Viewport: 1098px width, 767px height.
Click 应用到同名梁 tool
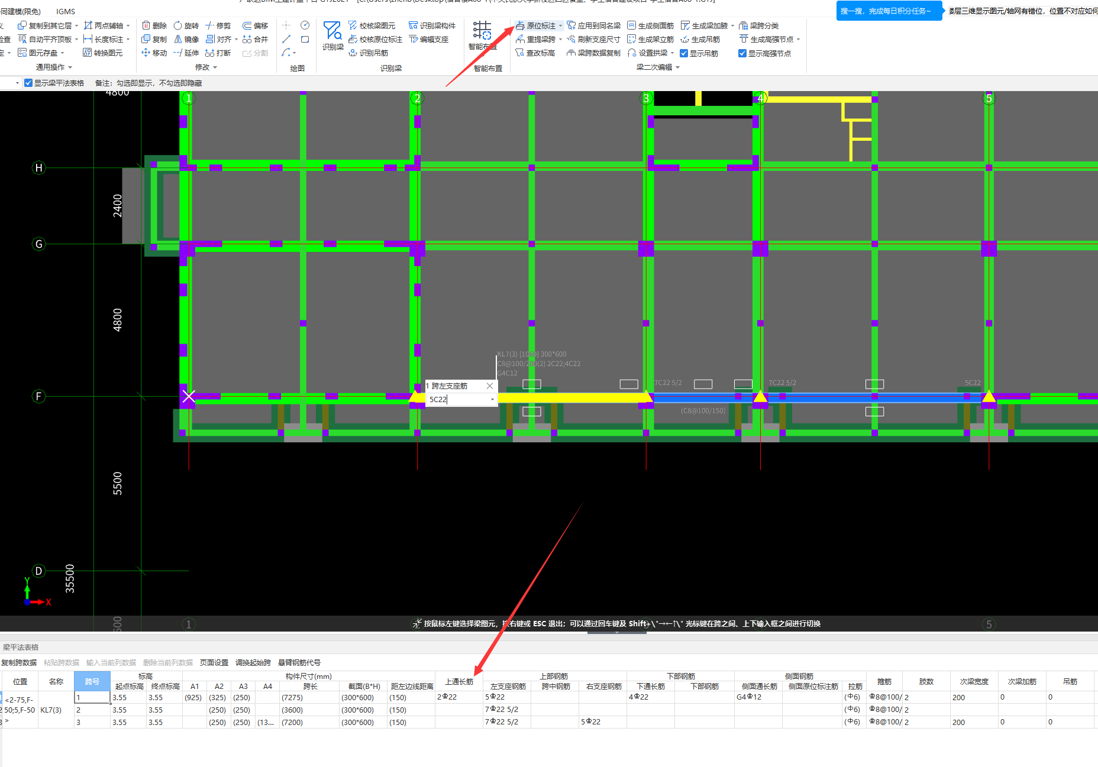pos(594,25)
